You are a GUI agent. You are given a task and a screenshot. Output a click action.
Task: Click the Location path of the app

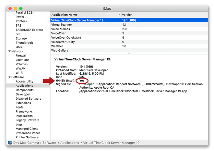click(133, 91)
